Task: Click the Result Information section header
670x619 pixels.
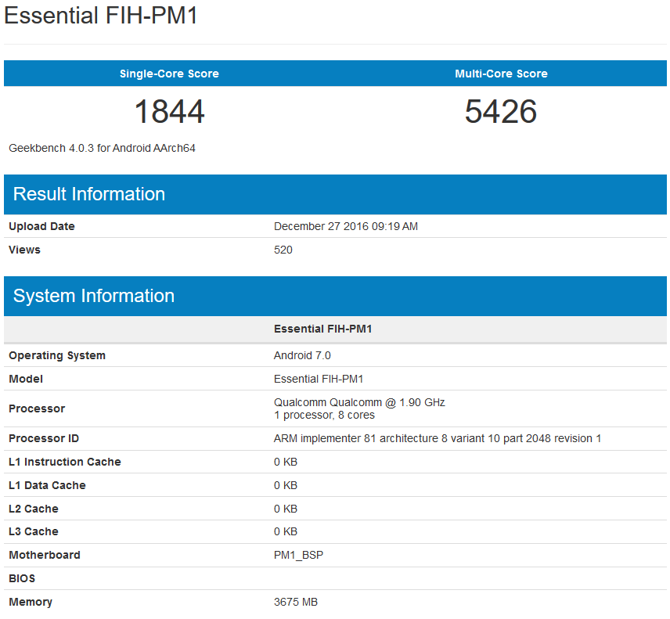Action: click(89, 194)
